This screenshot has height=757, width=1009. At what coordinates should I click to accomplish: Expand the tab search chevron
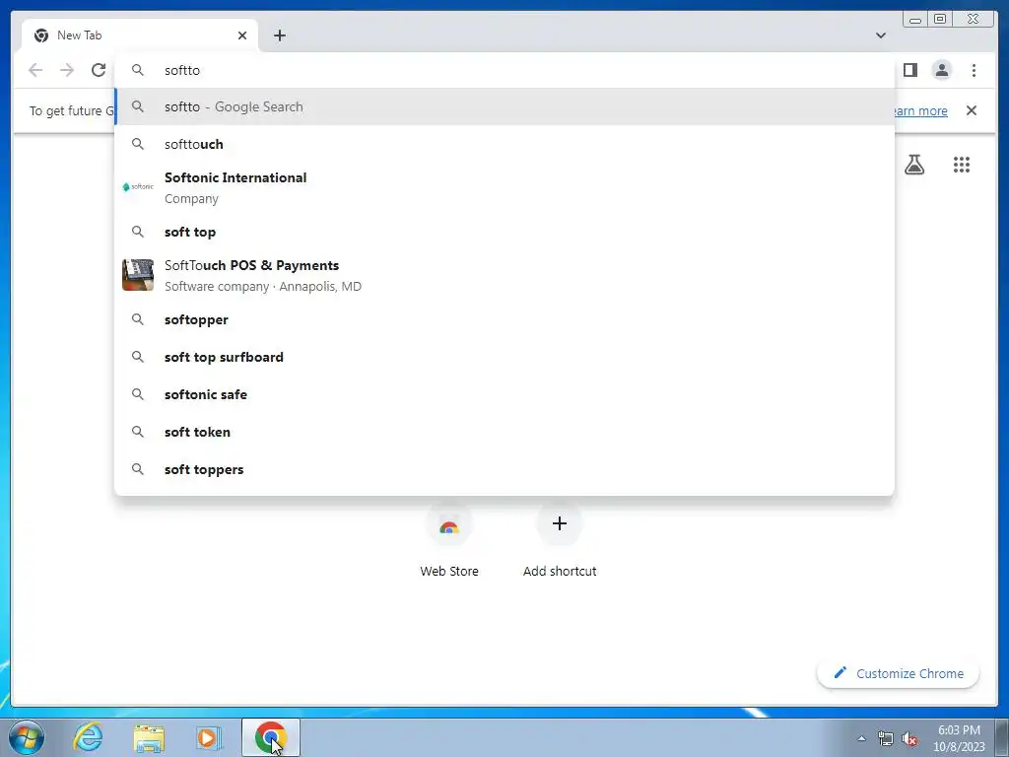880,35
